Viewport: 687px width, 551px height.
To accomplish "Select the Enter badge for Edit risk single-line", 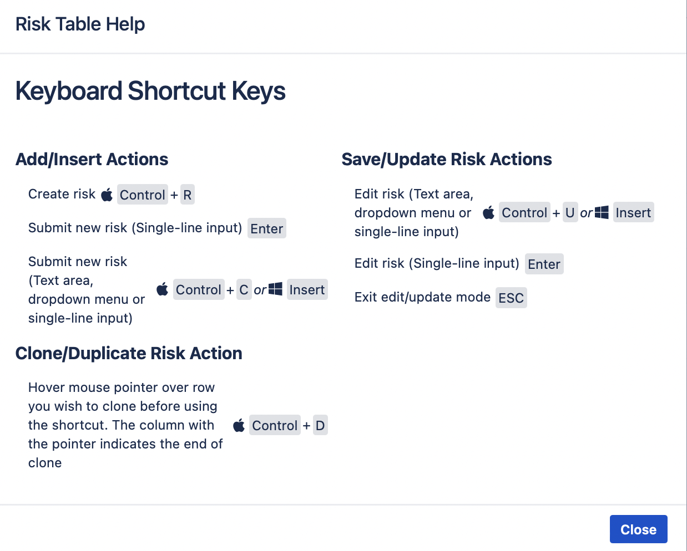I will point(544,264).
